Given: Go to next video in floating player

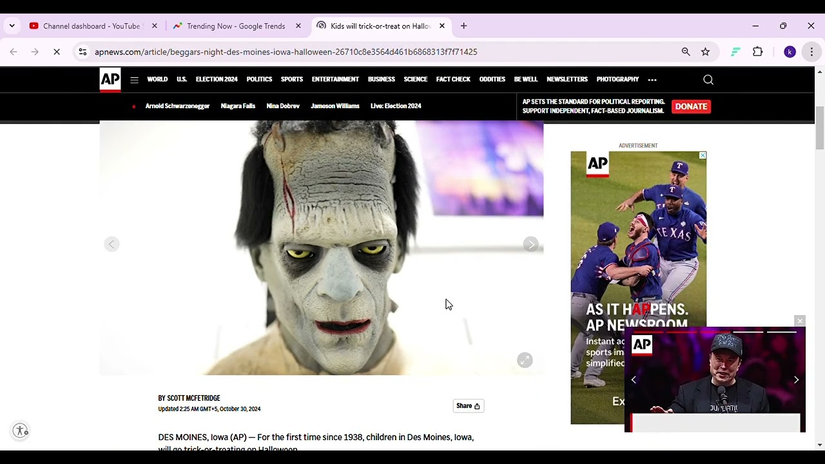Looking at the screenshot, I should 796,380.
